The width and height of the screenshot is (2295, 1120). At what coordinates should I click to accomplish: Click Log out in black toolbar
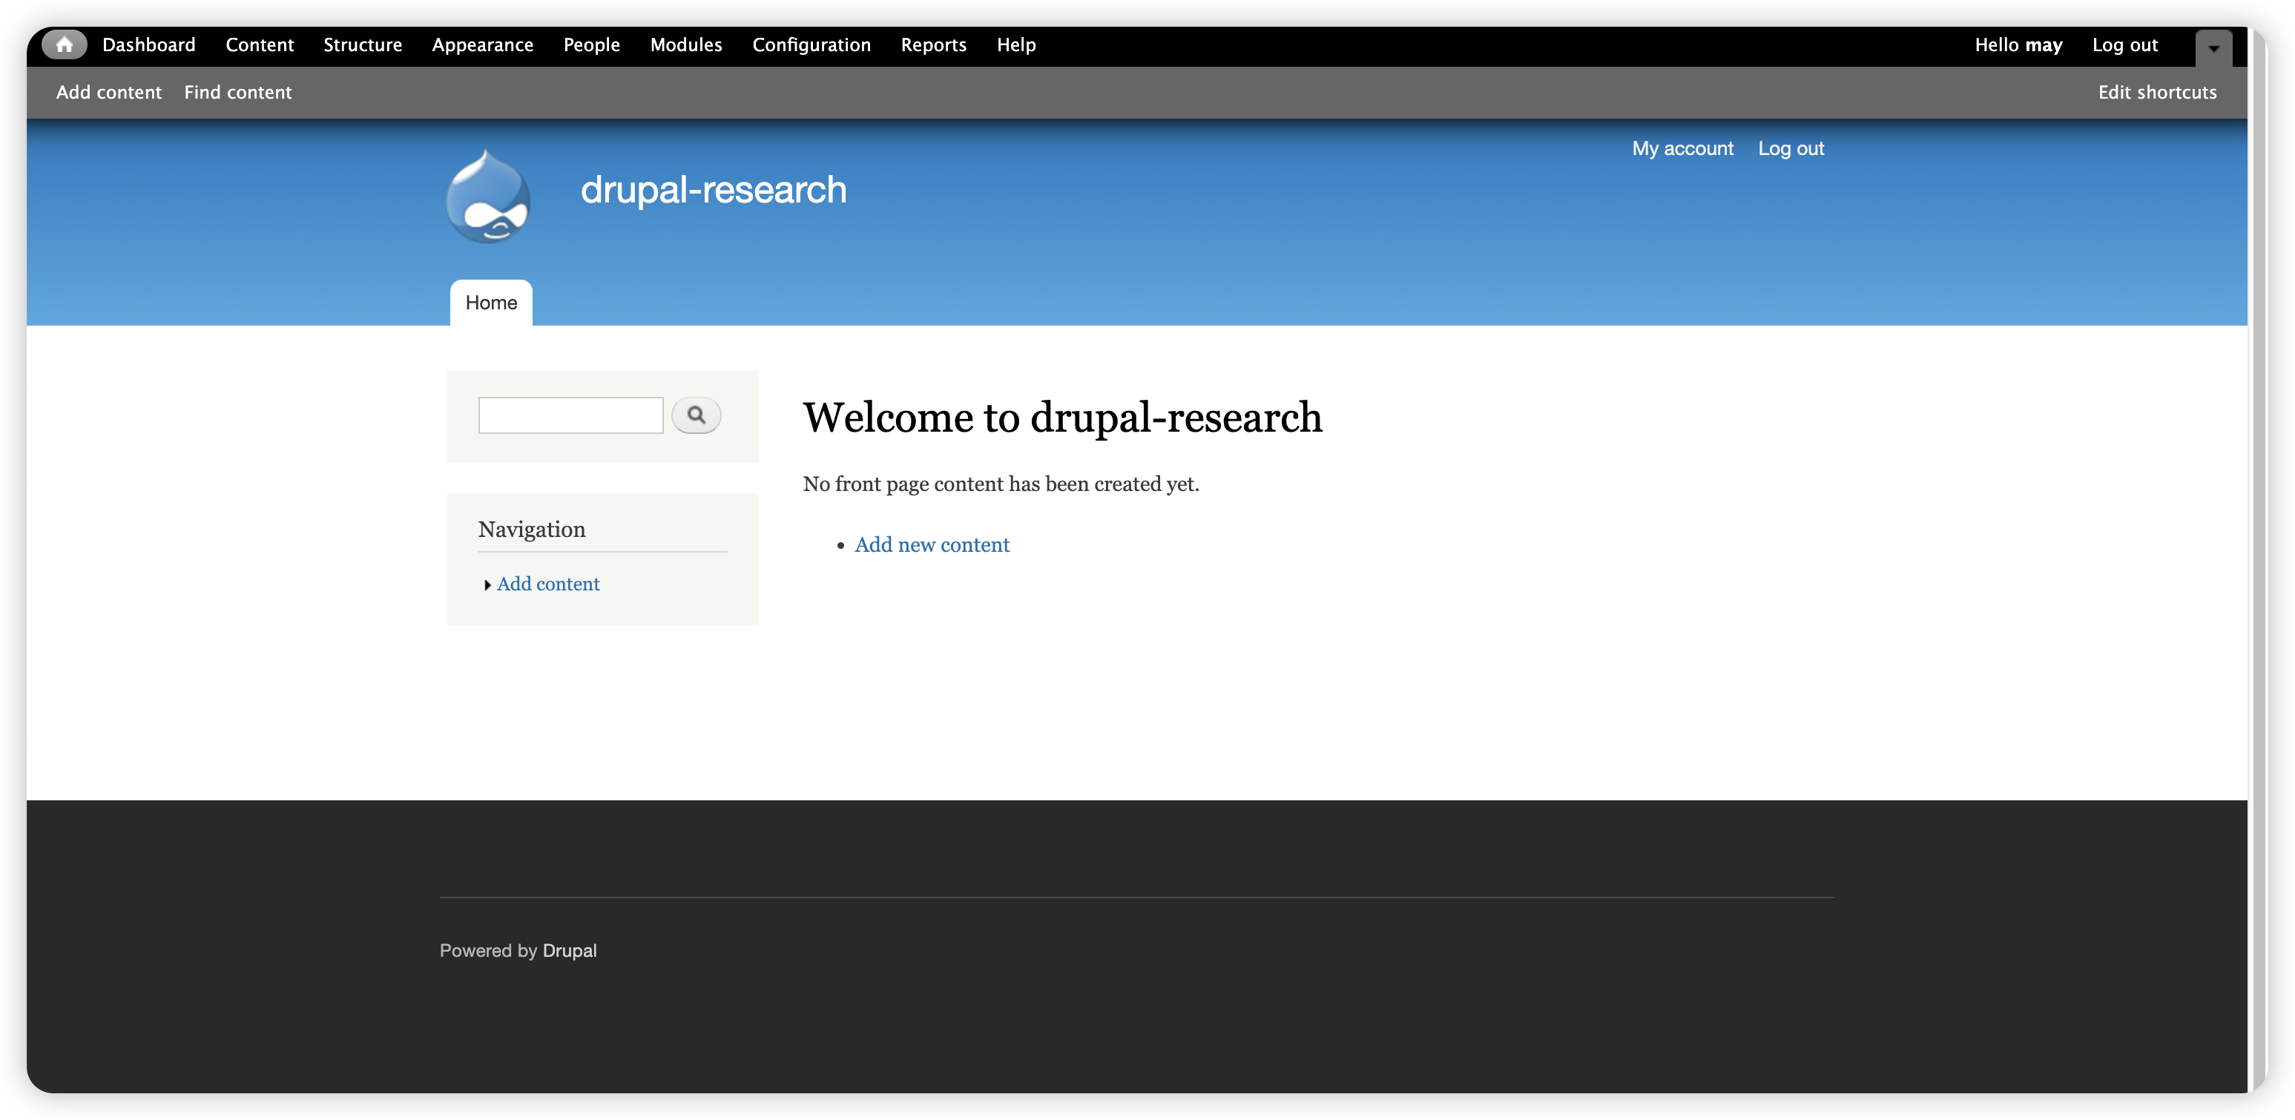coord(2125,45)
